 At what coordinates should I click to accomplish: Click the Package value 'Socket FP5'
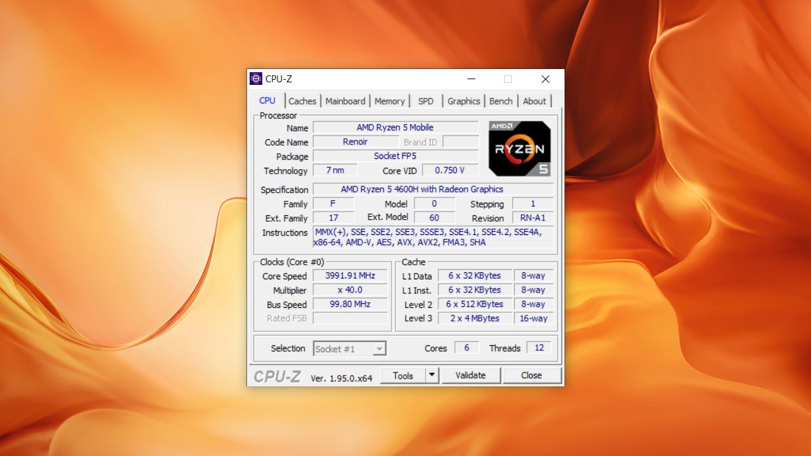click(395, 156)
